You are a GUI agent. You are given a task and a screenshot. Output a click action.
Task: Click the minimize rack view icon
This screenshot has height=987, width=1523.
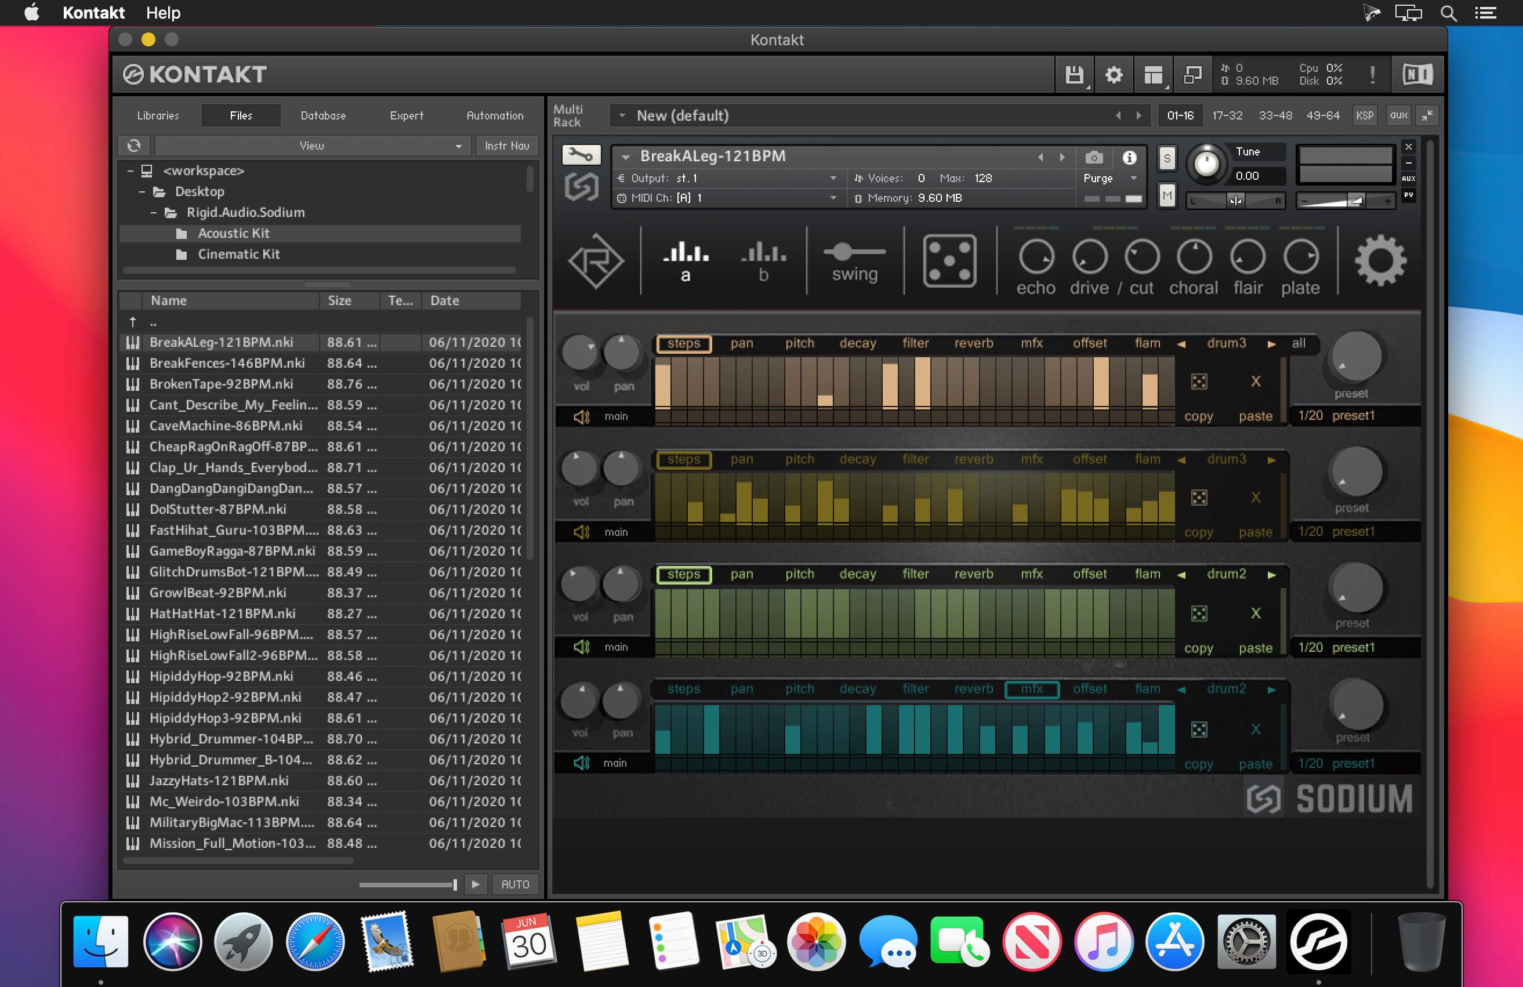coord(1192,75)
